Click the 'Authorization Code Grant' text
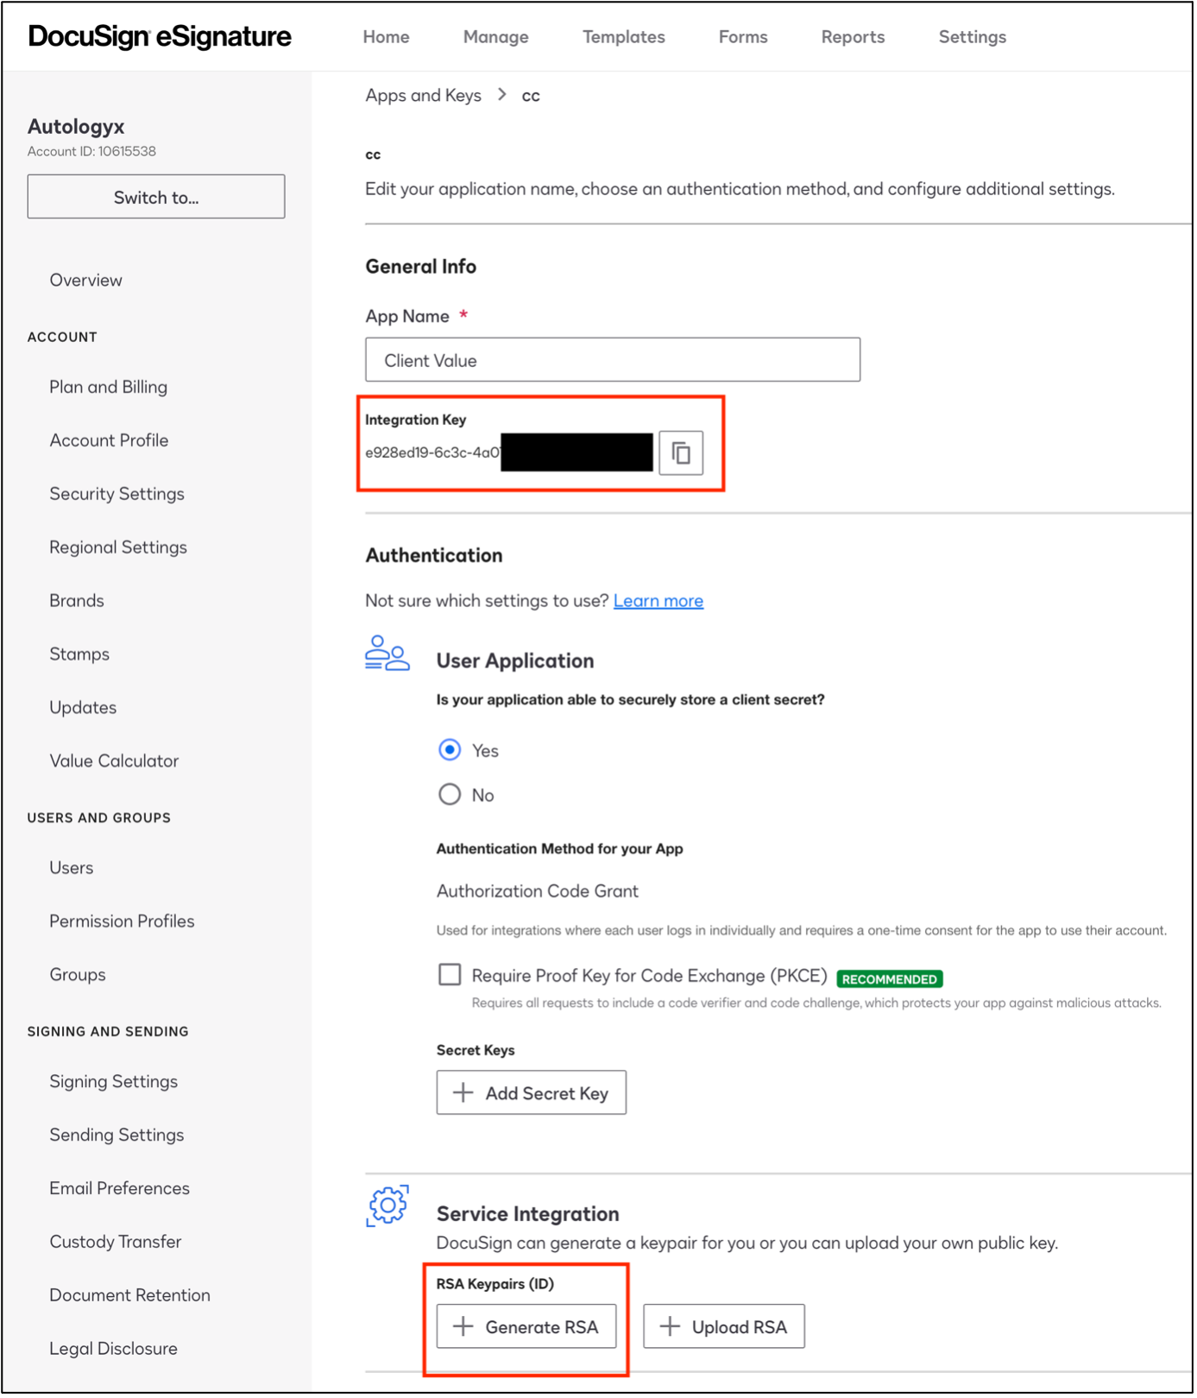Image resolution: width=1197 pixels, height=1398 pixels. coord(539,893)
